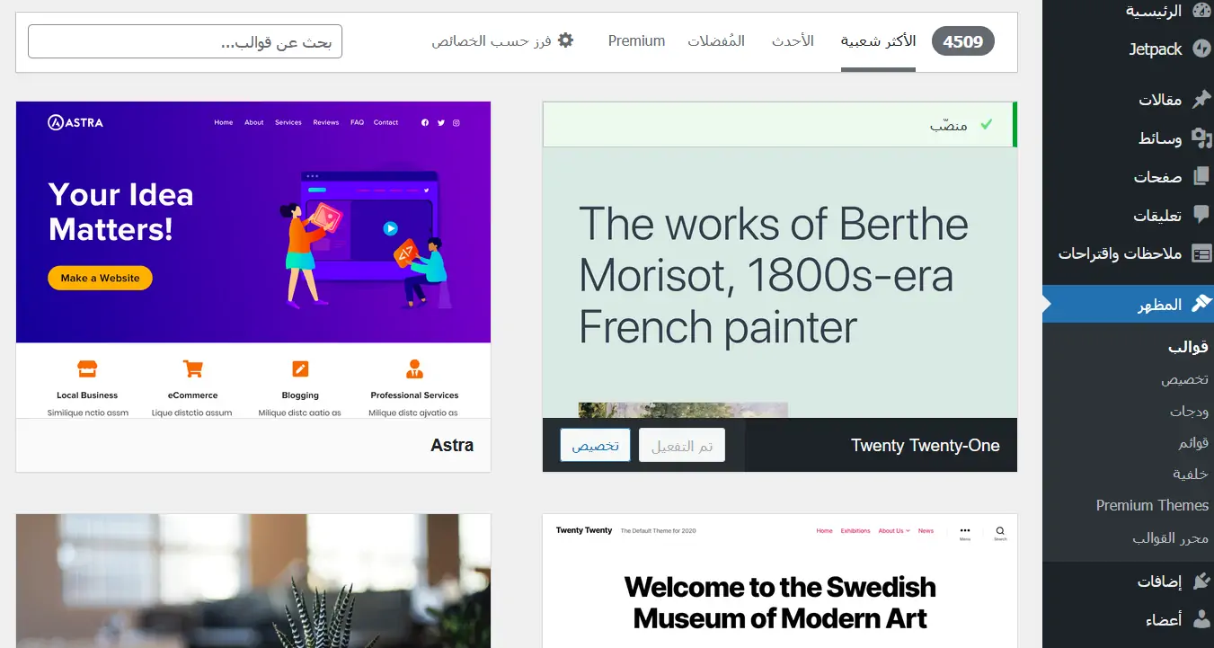Open the Astra theme preview thumbnail
Viewport: 1214px width, 648px height.
point(253,260)
